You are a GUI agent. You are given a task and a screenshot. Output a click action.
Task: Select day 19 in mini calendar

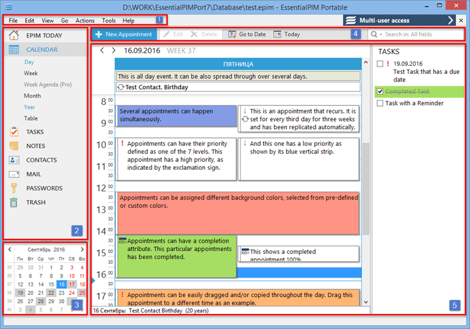click(20, 293)
